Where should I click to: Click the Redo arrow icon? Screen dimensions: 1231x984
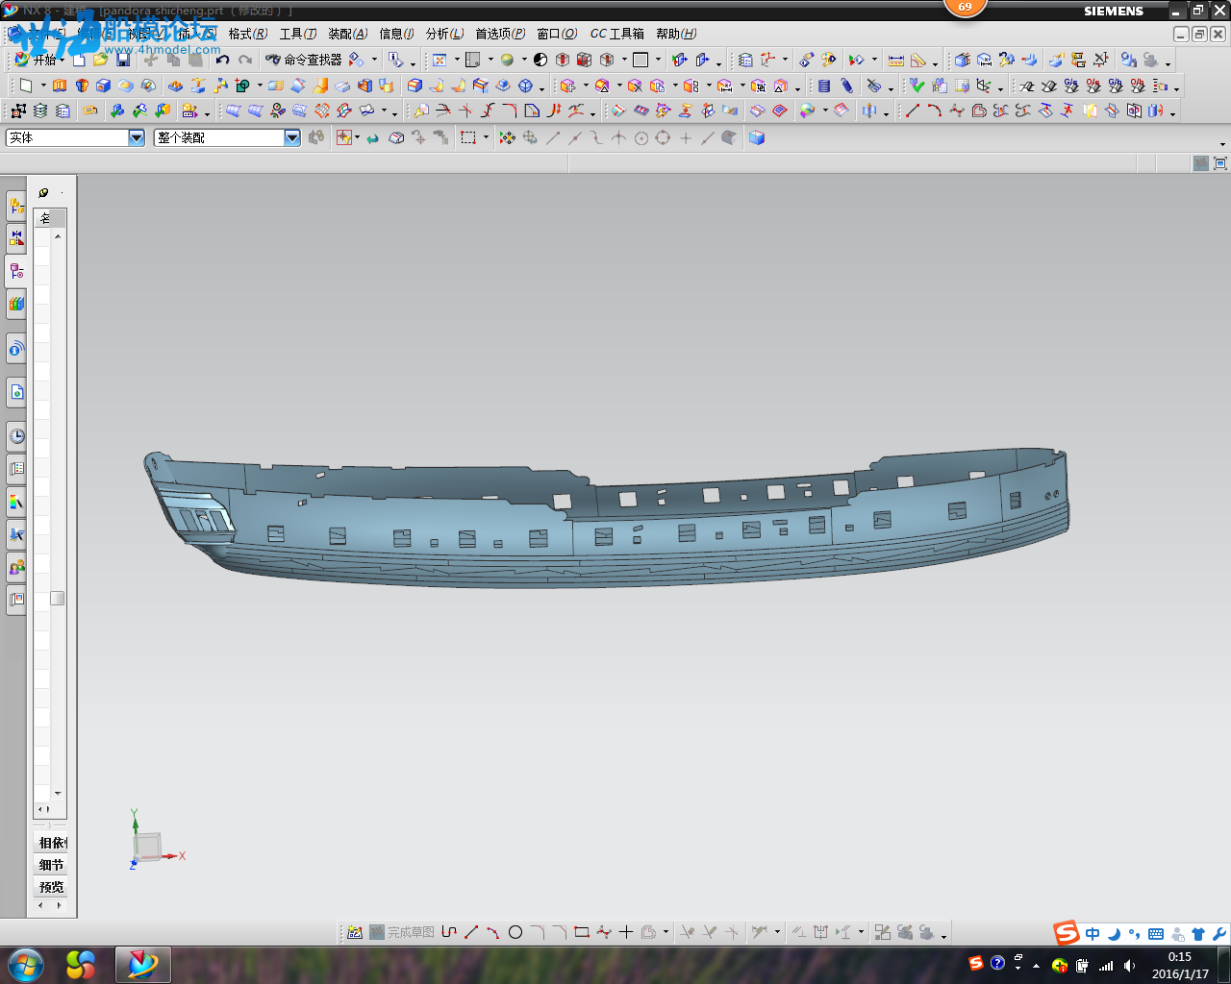245,60
